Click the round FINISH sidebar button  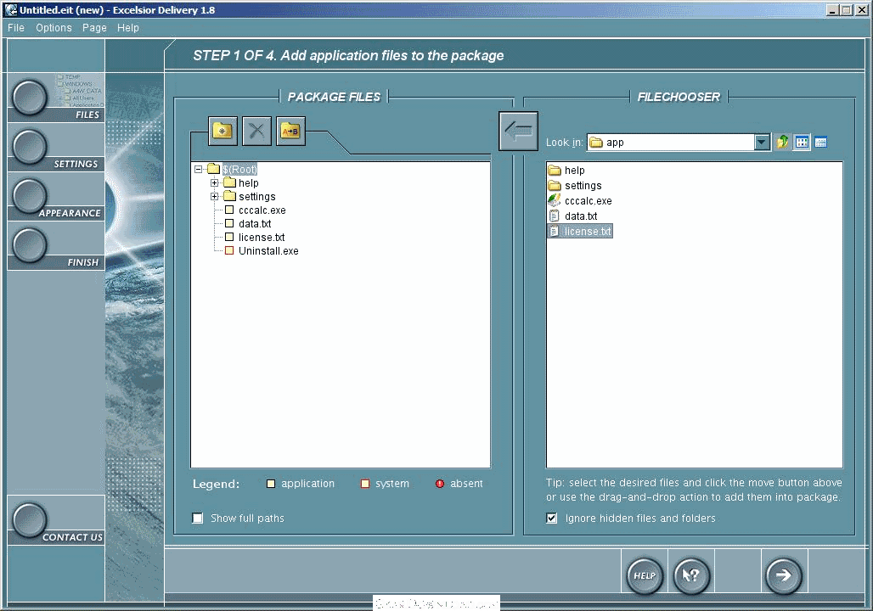30,245
